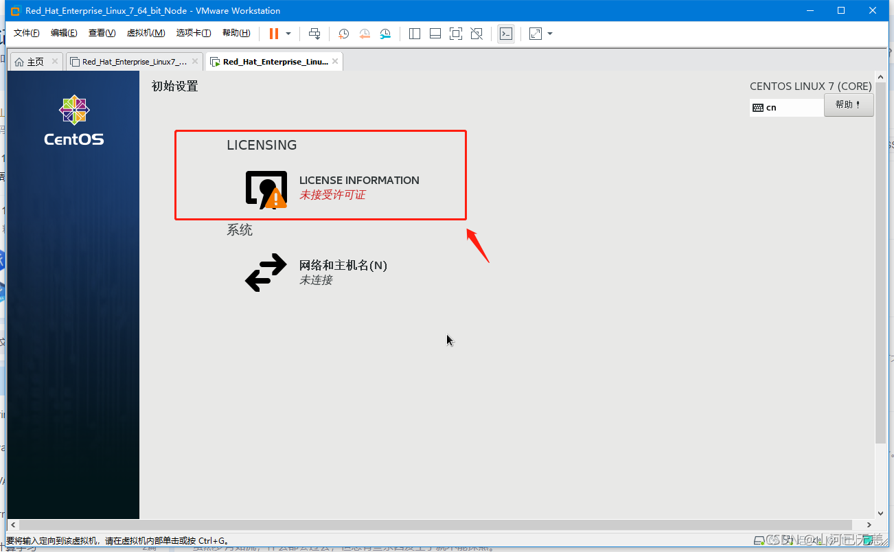
Task: Open the 查看(V) menu
Action: point(102,33)
